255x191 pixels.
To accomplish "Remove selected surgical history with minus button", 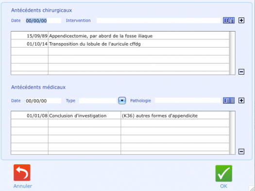I will (x=241, y=72).
